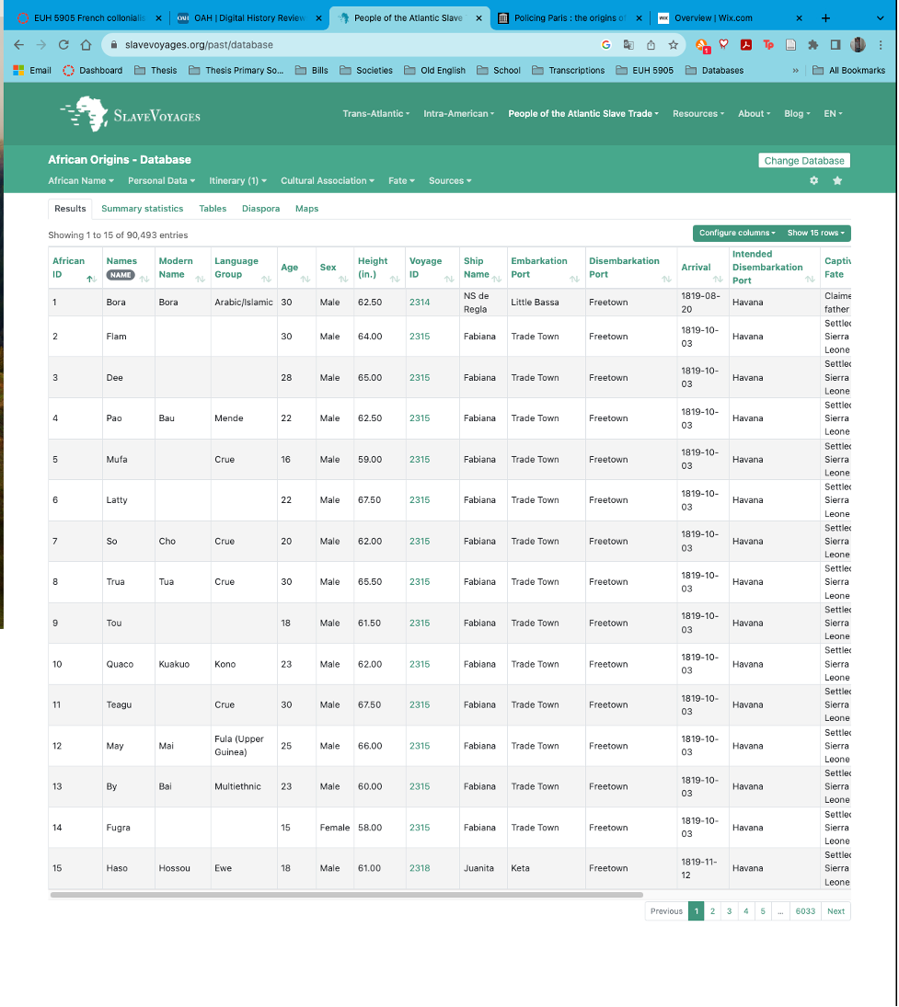This screenshot has height=1007, width=899.
Task: Sort by Embarkation Port column arrows
Action: point(574,279)
